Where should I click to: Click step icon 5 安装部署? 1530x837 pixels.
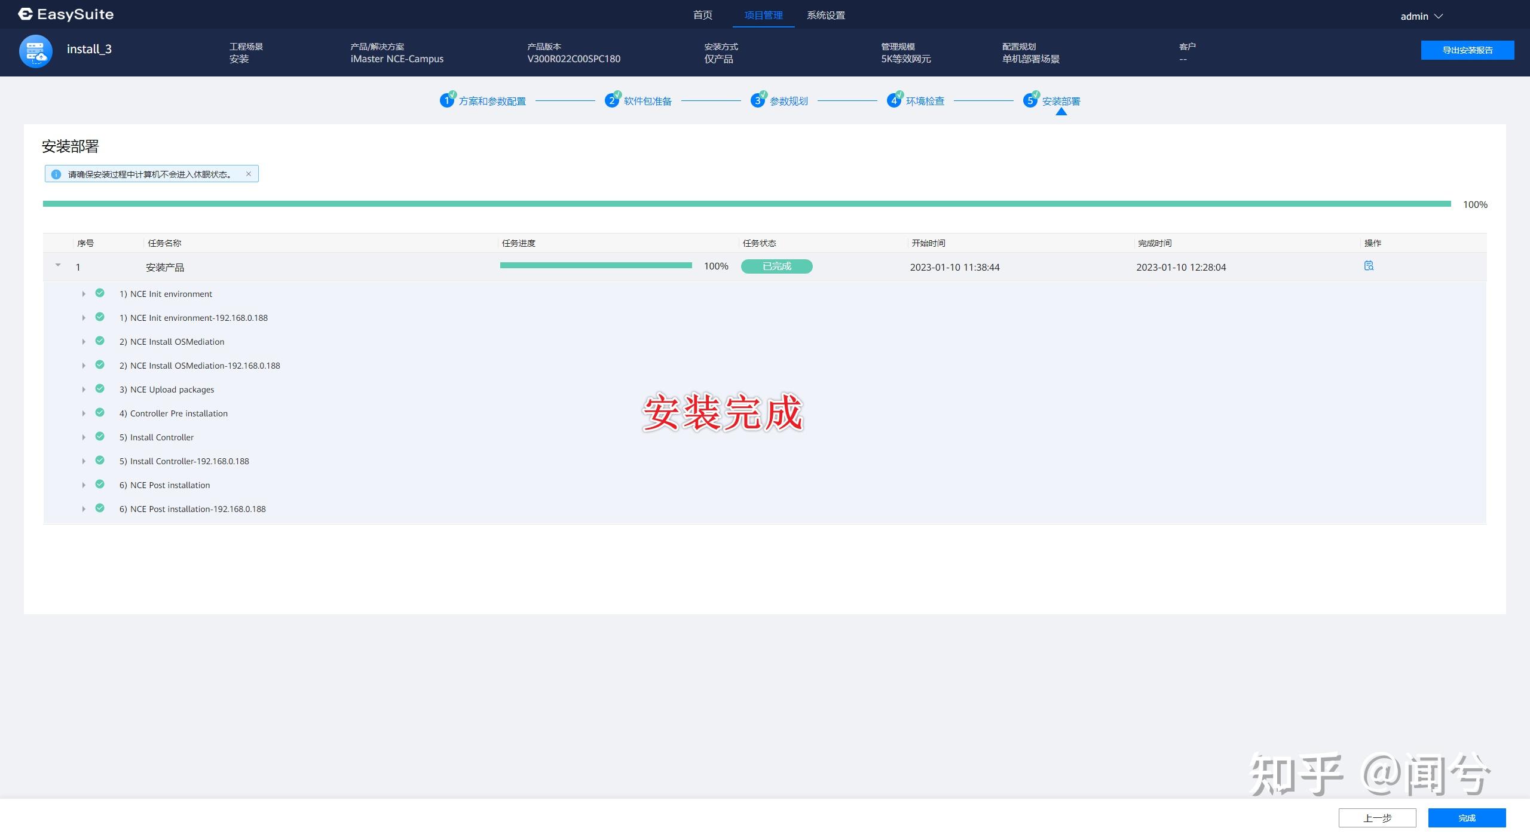pyautogui.click(x=1030, y=100)
